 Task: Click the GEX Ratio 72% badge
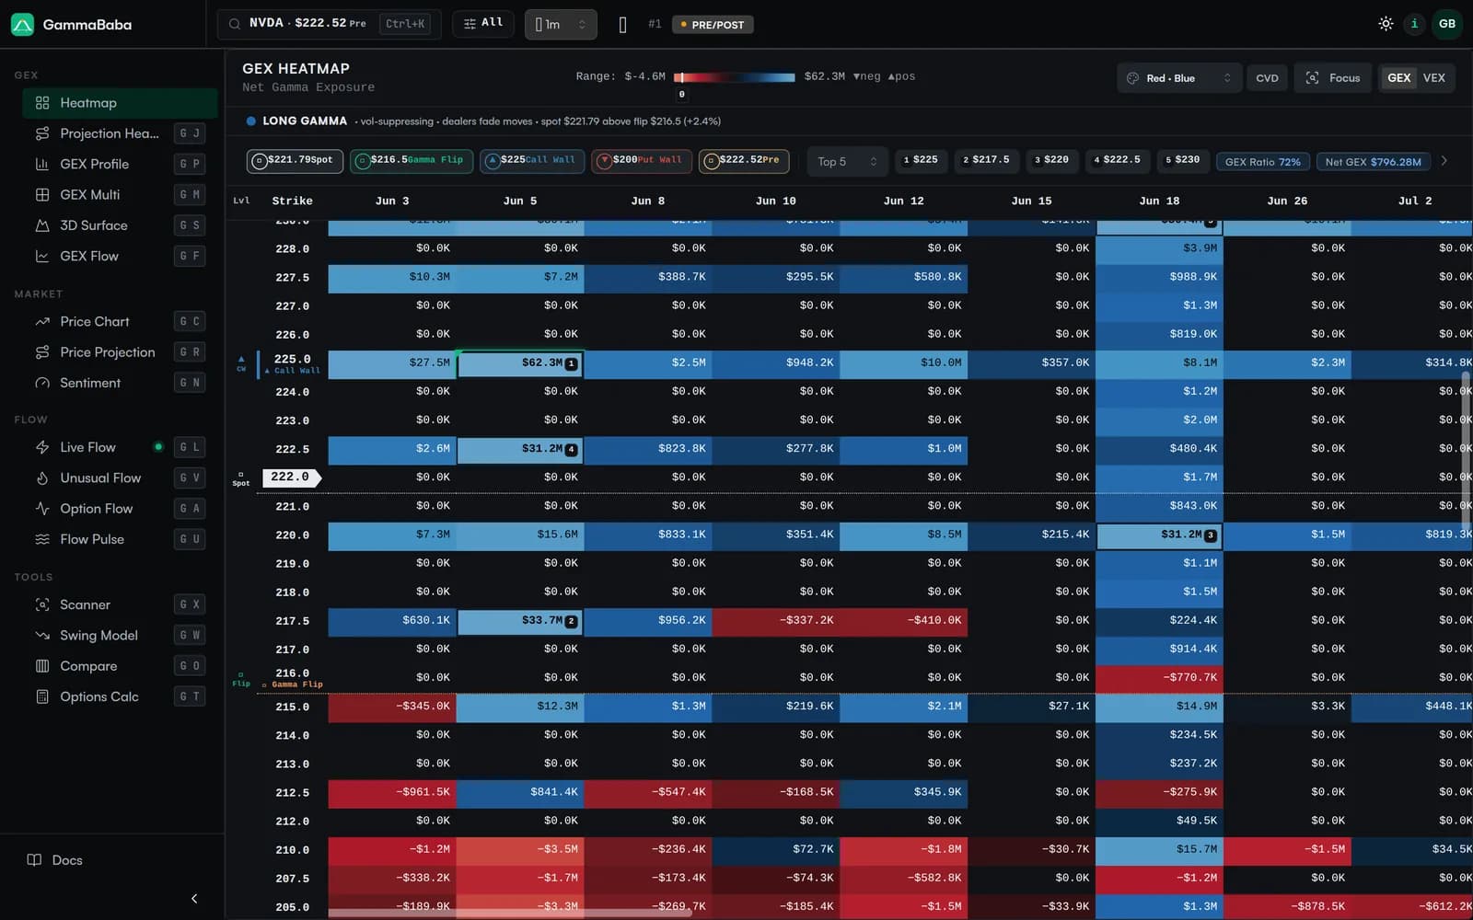coord(1262,162)
